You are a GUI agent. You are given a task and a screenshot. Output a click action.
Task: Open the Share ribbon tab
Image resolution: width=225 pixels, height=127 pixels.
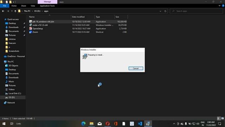[24, 6]
